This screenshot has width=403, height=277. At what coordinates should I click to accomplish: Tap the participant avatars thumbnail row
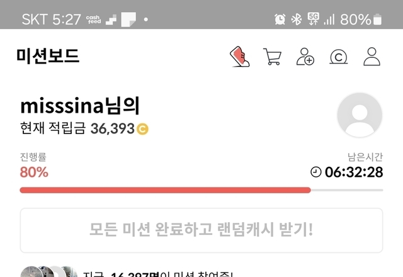pos(49,271)
